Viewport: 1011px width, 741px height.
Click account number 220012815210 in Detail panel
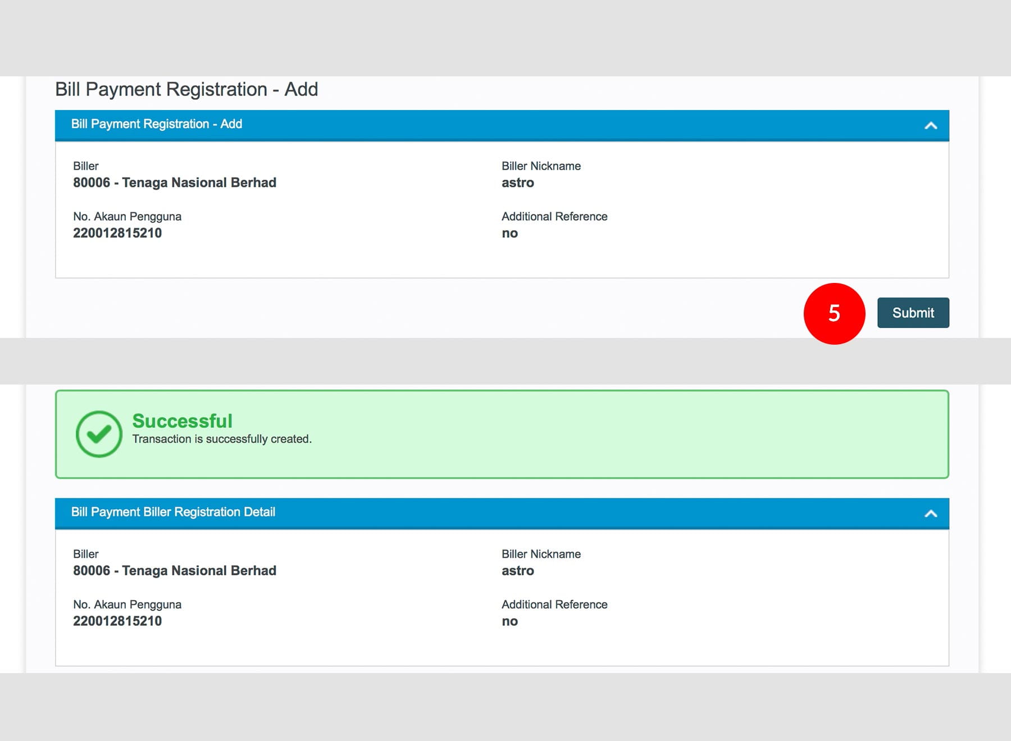tap(117, 621)
